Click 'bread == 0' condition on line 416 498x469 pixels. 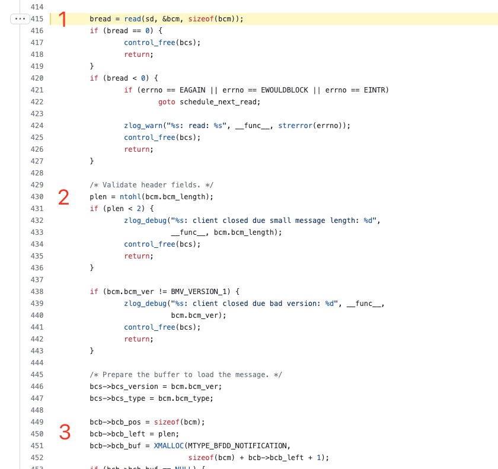click(x=128, y=31)
